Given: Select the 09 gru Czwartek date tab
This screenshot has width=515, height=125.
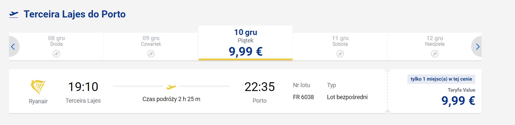Looking at the screenshot, I should coord(151,46).
